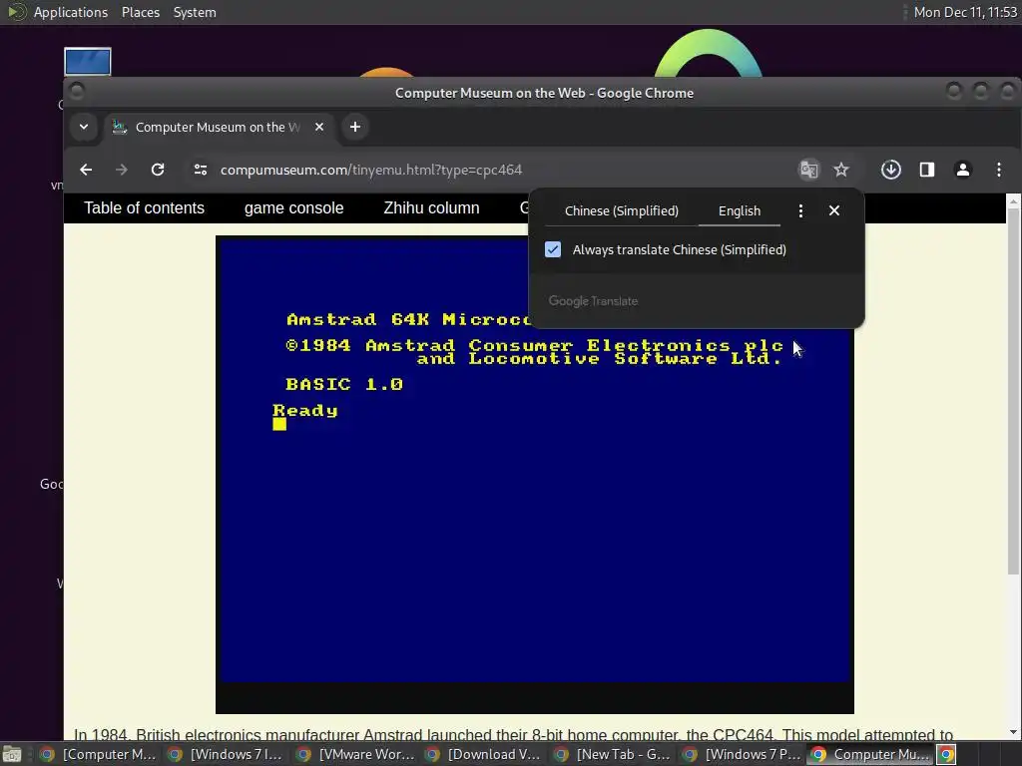Click scrollbar down arrow at bottom
The width and height of the screenshot is (1022, 766).
[x=1013, y=732]
